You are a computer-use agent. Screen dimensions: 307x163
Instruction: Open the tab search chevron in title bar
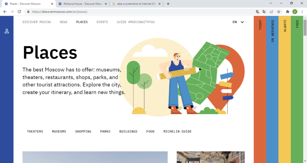(x=271, y=3)
